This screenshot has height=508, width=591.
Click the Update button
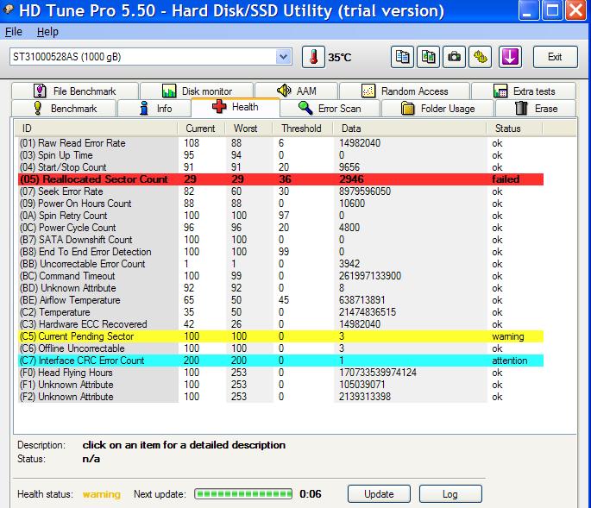[x=379, y=493]
